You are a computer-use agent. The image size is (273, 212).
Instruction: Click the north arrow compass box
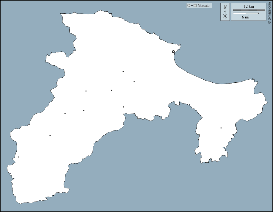(225, 12)
